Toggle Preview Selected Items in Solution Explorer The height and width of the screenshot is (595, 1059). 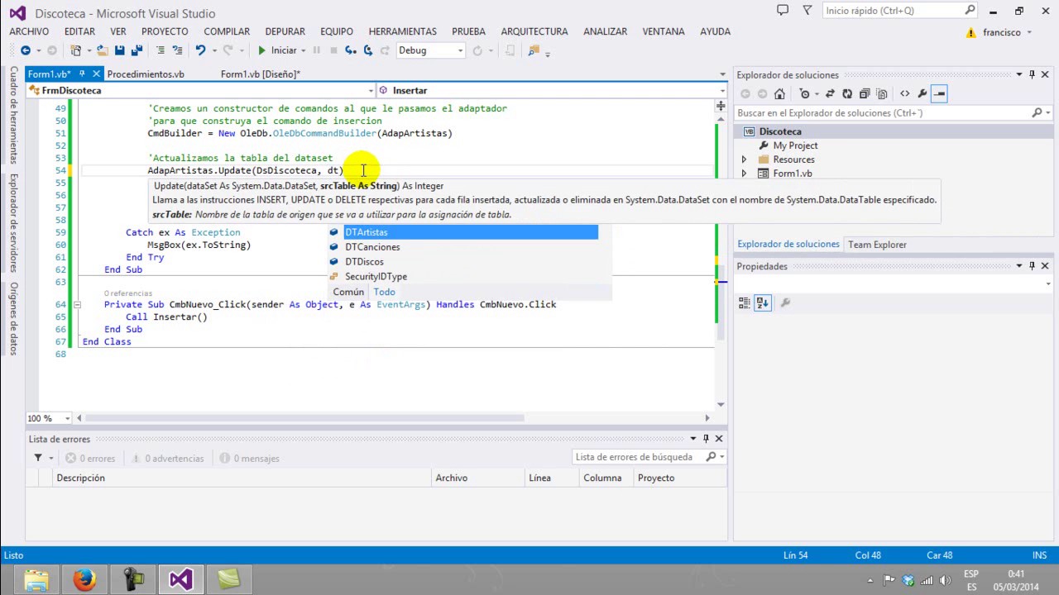pos(939,93)
